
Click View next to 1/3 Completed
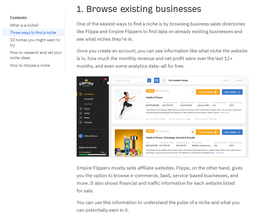[x=103, y=152]
